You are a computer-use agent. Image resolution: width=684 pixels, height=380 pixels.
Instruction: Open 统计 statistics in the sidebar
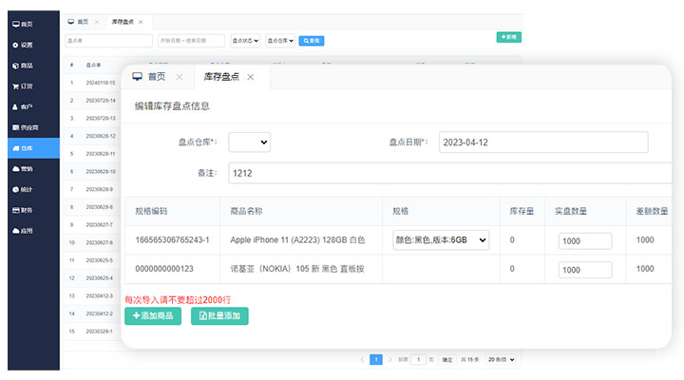(x=27, y=189)
